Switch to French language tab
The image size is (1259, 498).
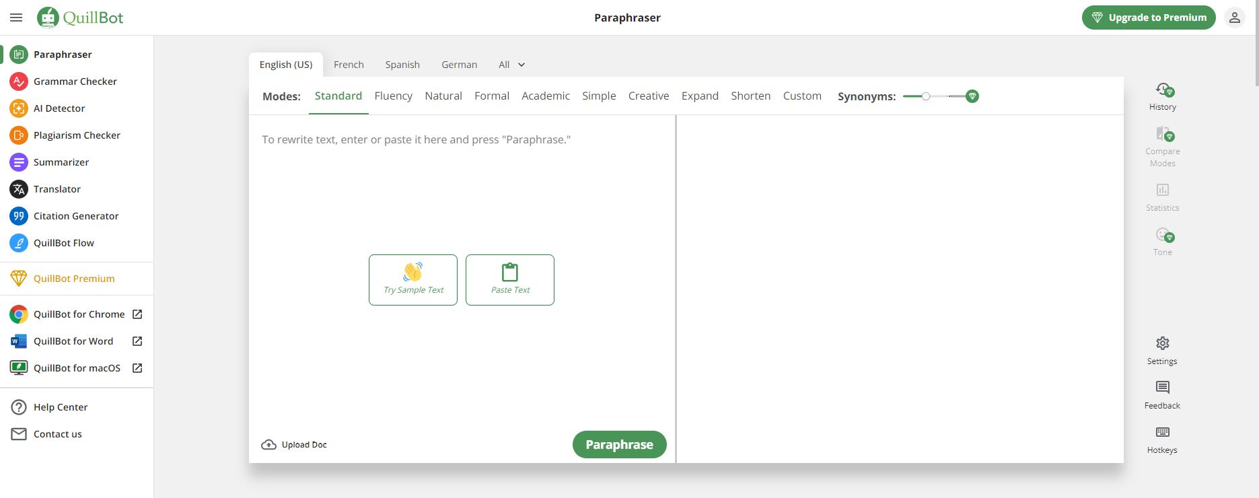coord(349,65)
